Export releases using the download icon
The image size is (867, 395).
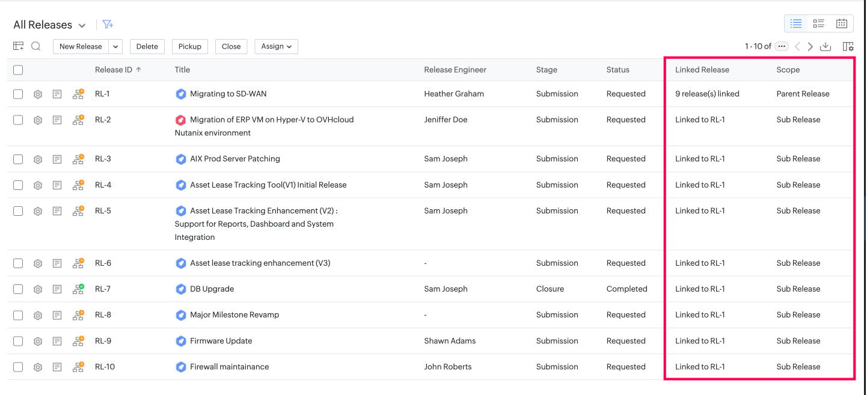pos(826,46)
